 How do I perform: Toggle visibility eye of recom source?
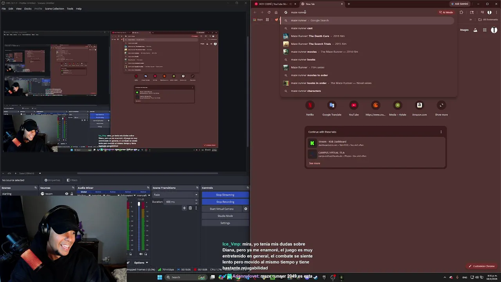pyautogui.click(x=67, y=194)
